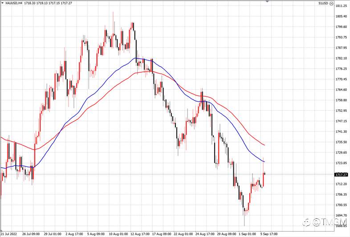Viewport: 350px width, 237px height.
Task: Click the 1752.95 price scale label
Action: 341,111
